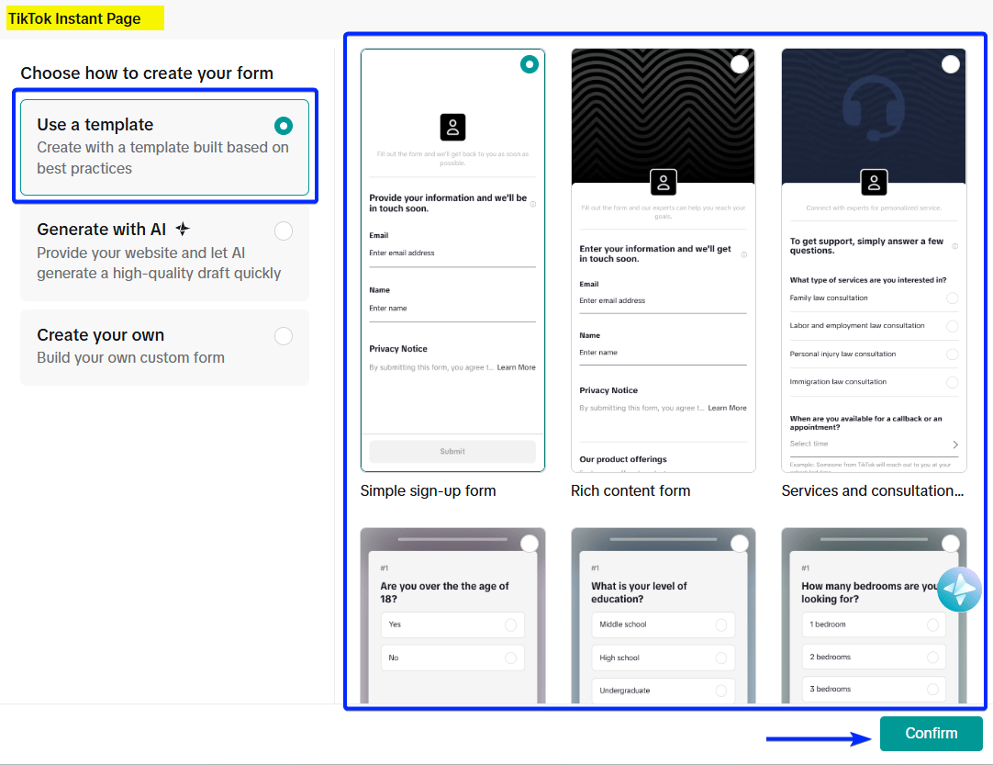Image resolution: width=993 pixels, height=765 pixels.
Task: Click the selection circle on Rich content form thumbnail
Action: tap(739, 64)
